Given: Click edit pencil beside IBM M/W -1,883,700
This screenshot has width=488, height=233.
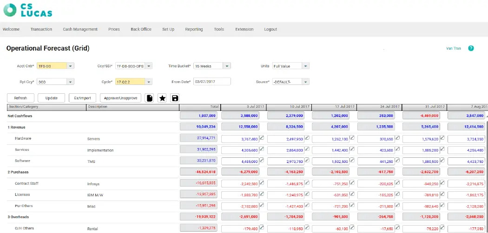Looking at the screenshot, I should [262, 194].
